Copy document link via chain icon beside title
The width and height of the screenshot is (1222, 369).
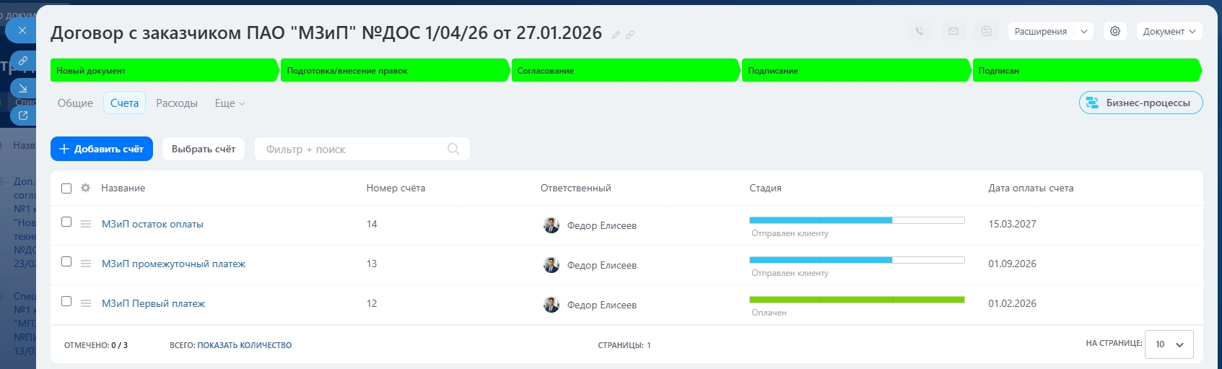click(x=630, y=35)
